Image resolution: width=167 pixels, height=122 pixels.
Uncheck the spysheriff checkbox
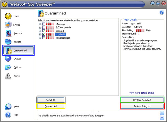pos(44,34)
